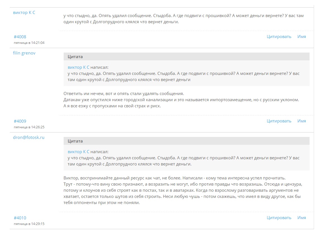Click the message text of post #4008
Viewport: 321px width, 237px height.
(183, 19)
